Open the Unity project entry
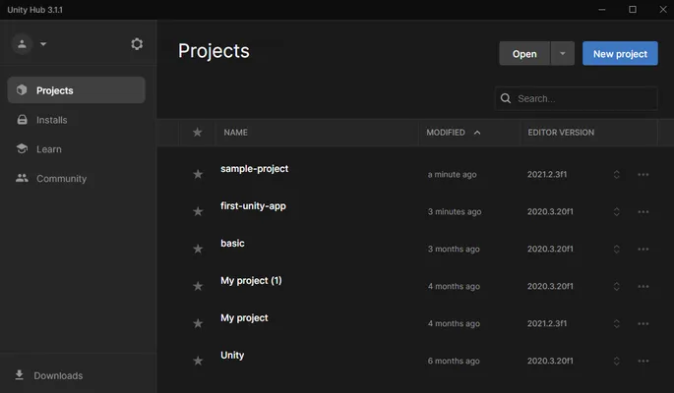The height and width of the screenshot is (393, 674). [x=232, y=356]
